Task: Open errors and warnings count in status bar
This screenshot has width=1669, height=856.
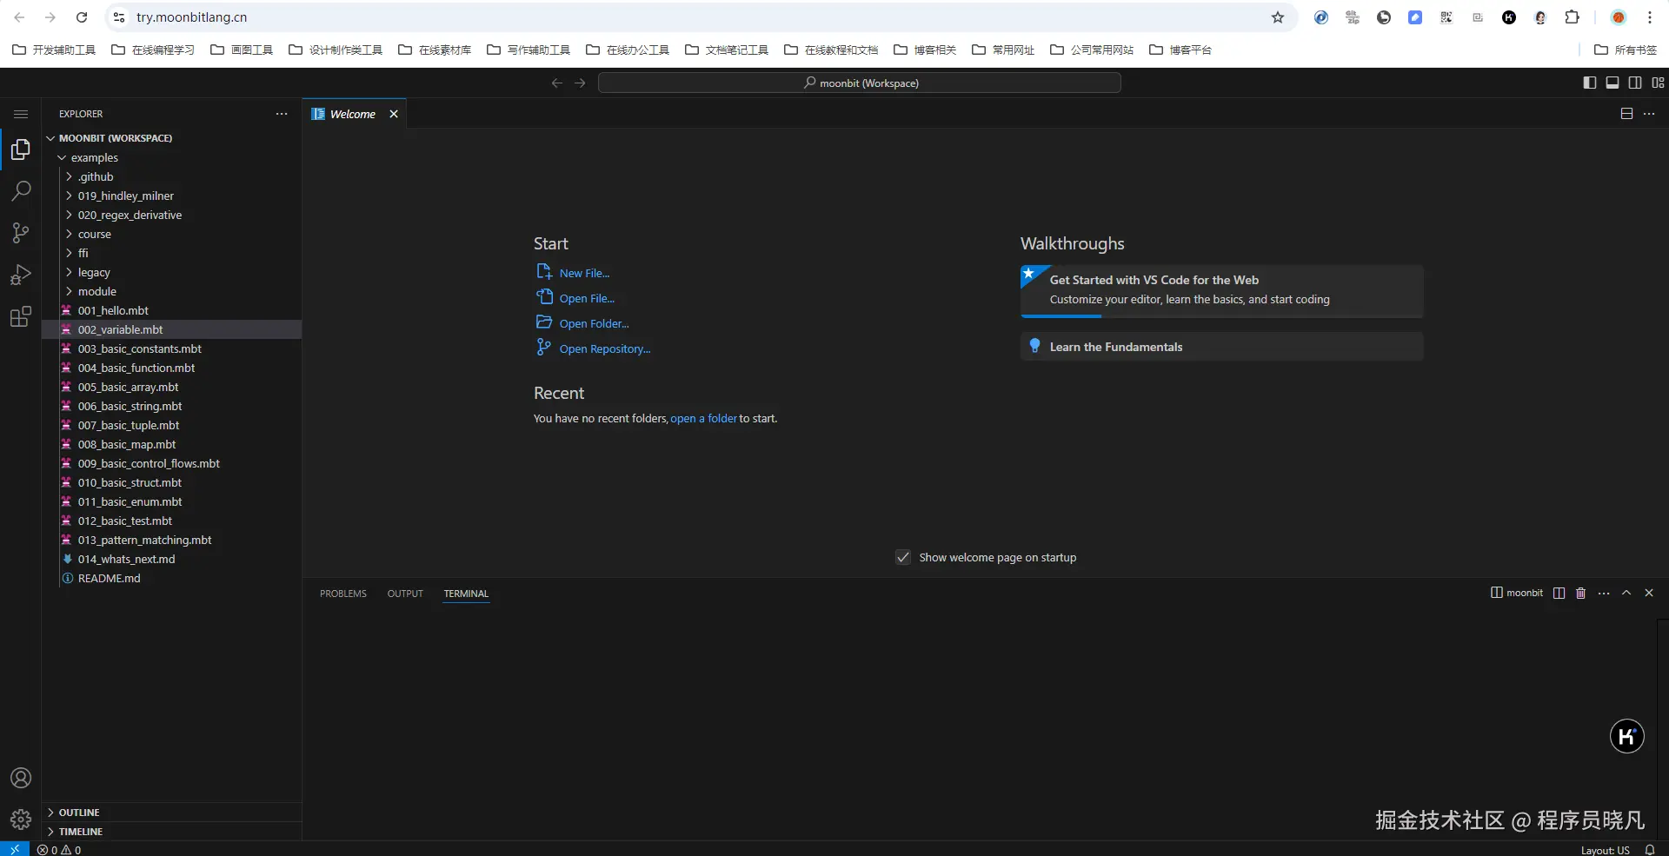Action: pyautogui.click(x=59, y=850)
